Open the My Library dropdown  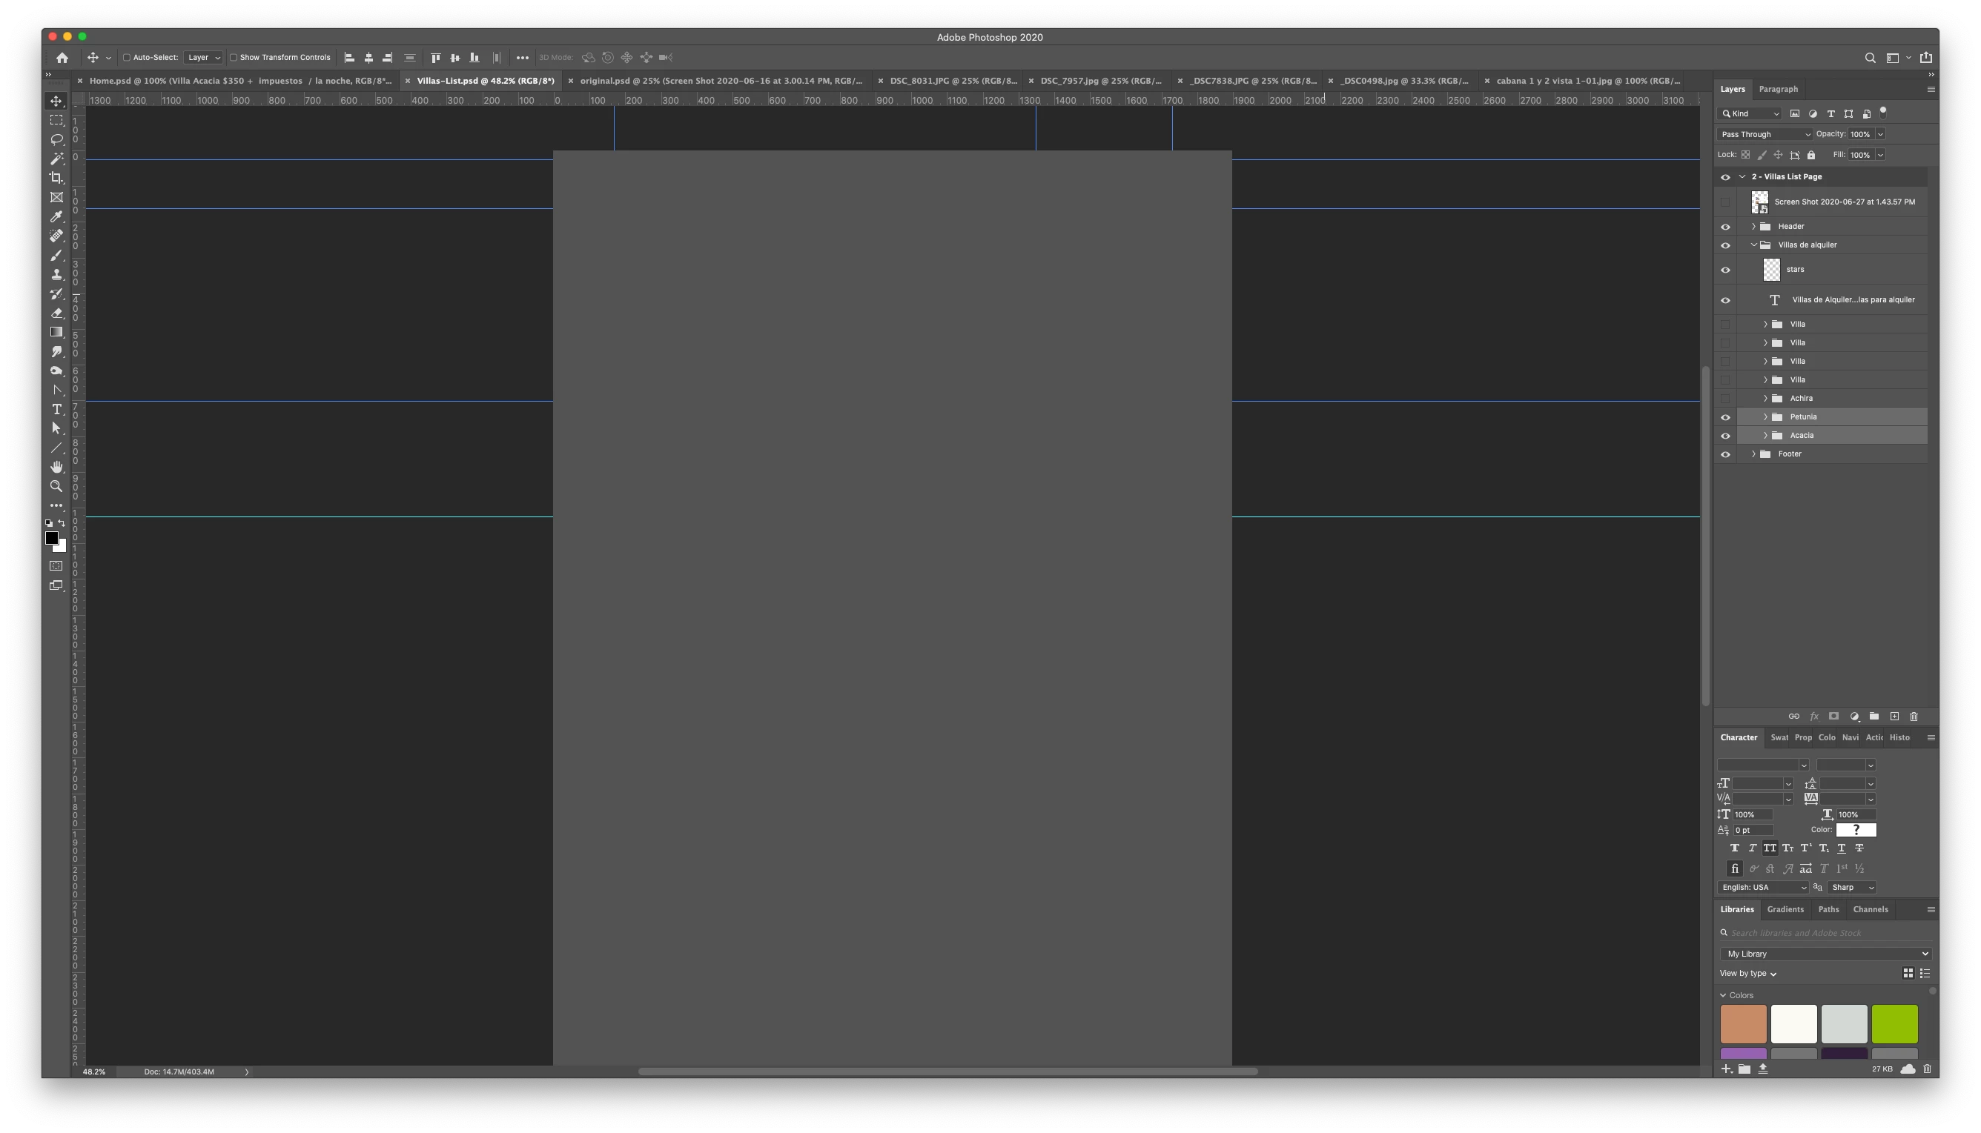click(x=1825, y=954)
